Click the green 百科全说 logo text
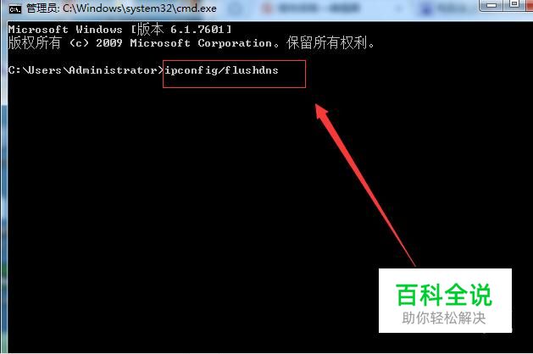 pyautogui.click(x=444, y=295)
